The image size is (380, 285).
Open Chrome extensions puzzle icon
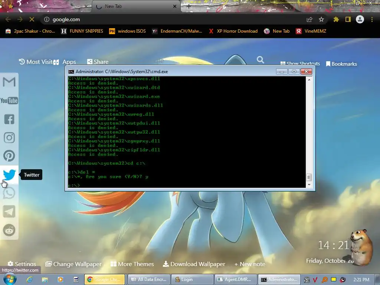[336, 19]
